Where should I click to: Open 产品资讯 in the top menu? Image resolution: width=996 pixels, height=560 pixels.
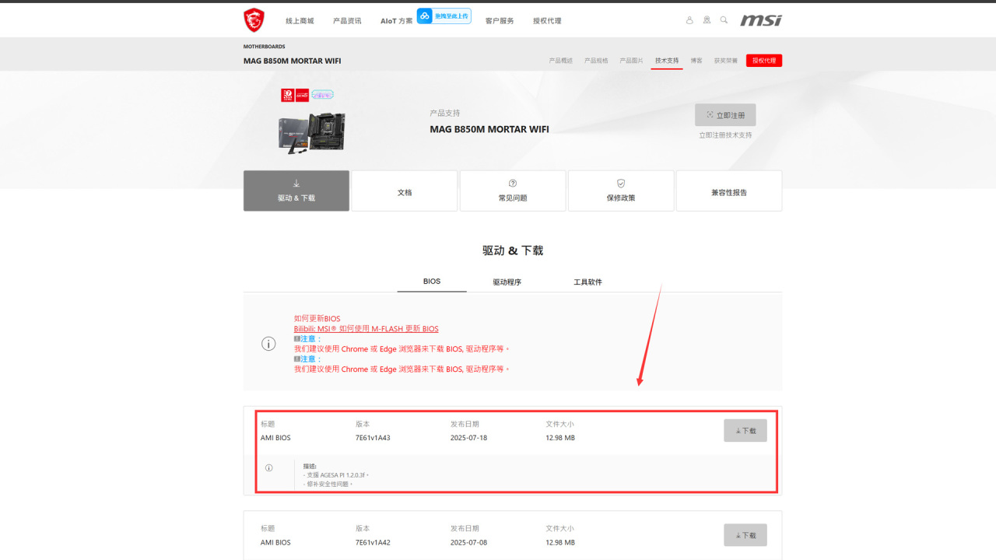point(347,21)
